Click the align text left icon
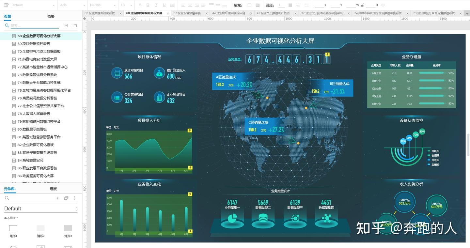The width and height of the screenshot is (470, 248). (183, 5)
